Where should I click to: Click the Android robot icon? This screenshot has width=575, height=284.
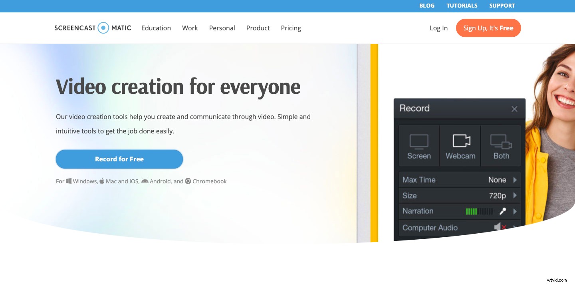[x=145, y=181]
